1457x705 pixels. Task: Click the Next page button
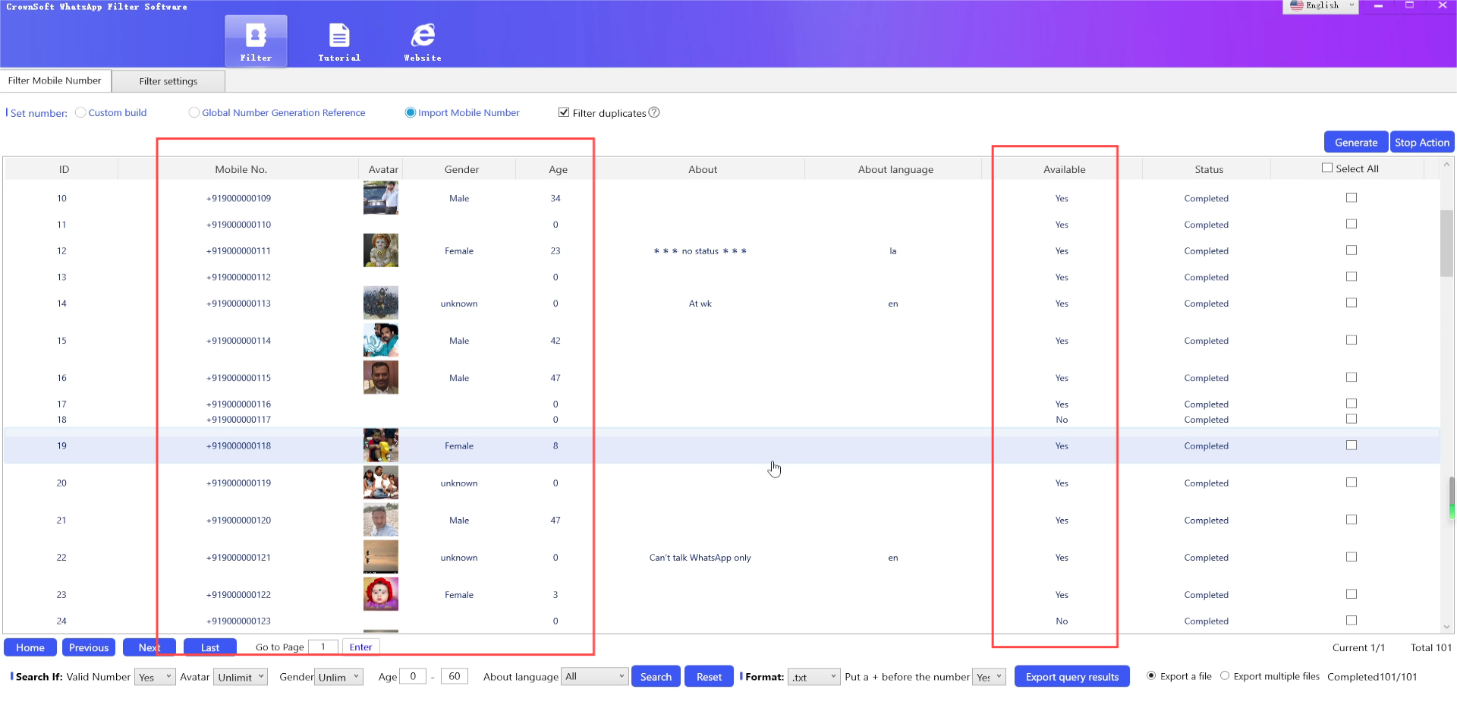pyautogui.click(x=149, y=647)
